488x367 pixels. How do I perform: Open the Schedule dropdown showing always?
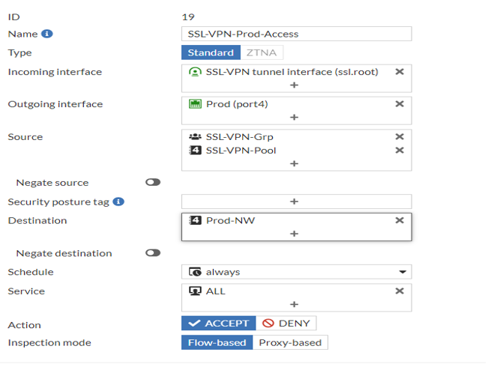click(x=296, y=272)
